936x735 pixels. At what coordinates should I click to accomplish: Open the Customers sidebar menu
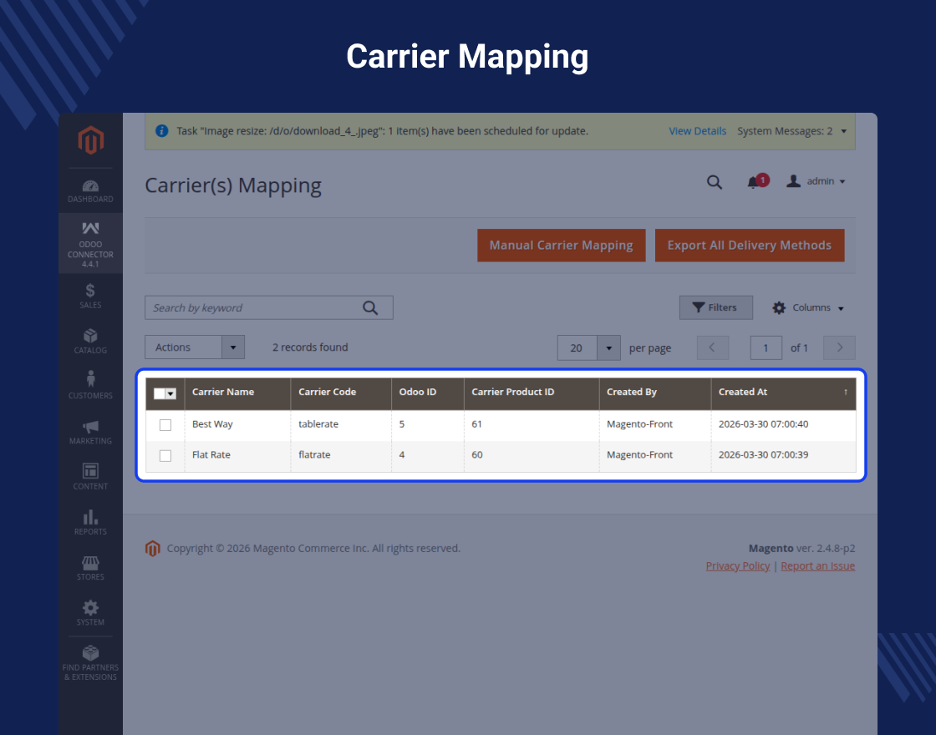90,386
